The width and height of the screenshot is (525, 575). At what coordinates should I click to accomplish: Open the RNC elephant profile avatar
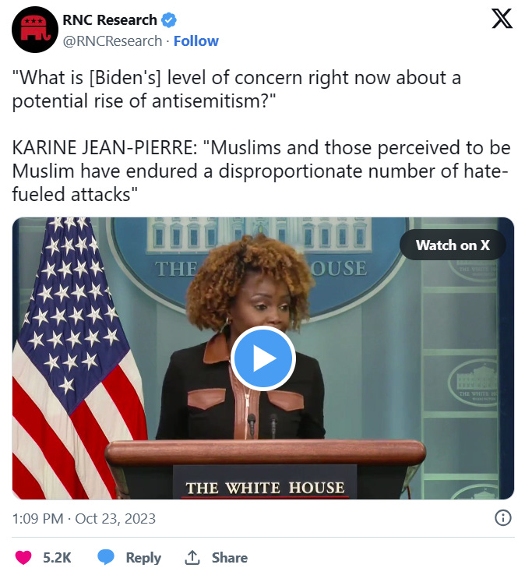[x=35, y=30]
